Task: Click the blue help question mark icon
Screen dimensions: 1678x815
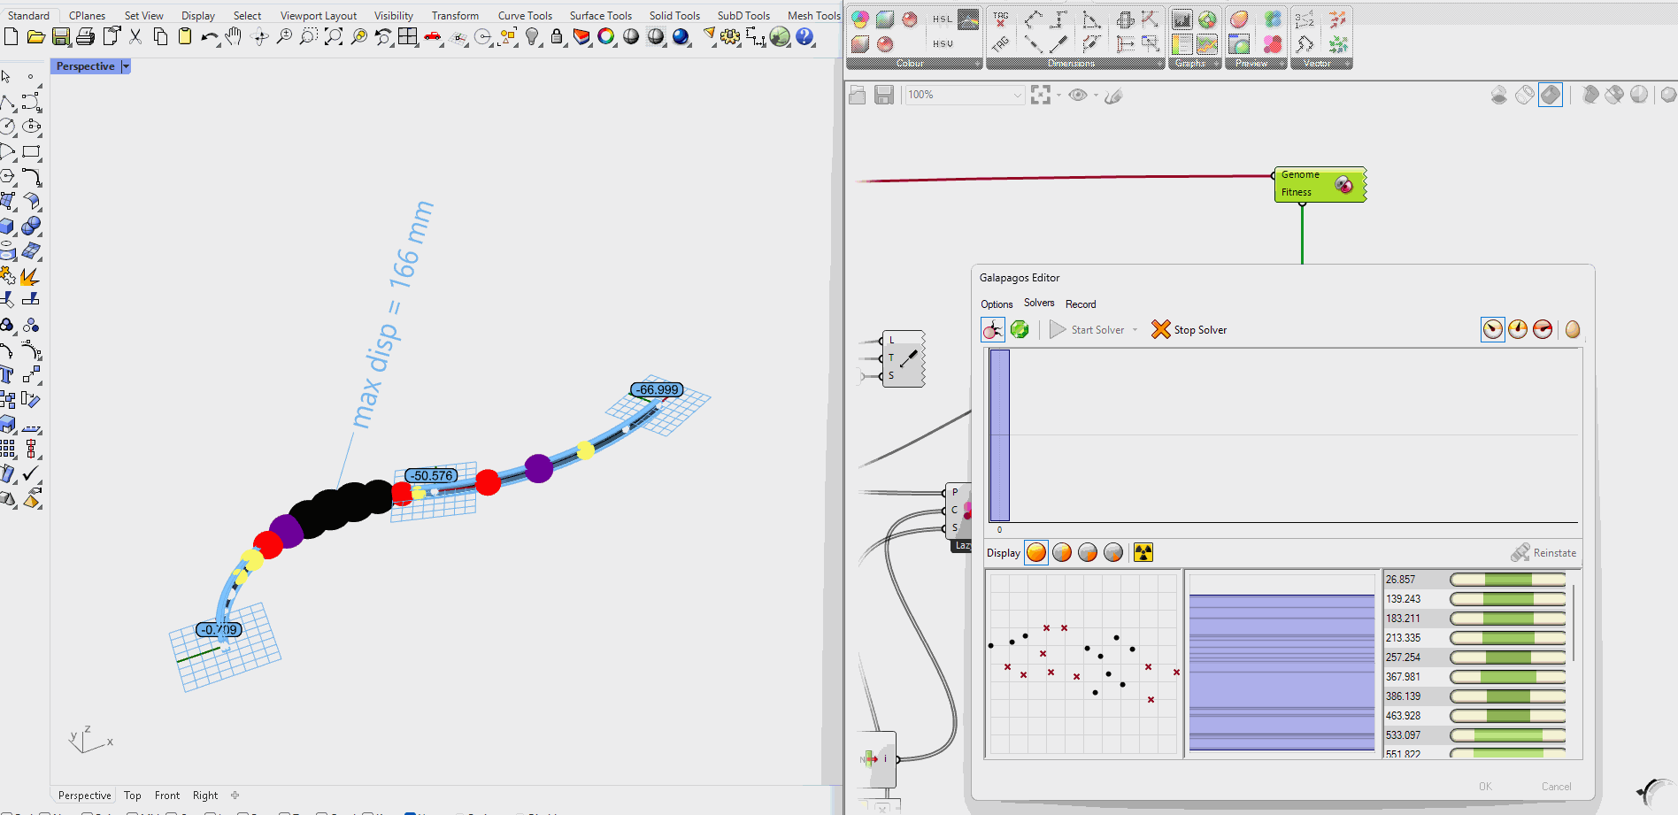Action: [x=804, y=37]
